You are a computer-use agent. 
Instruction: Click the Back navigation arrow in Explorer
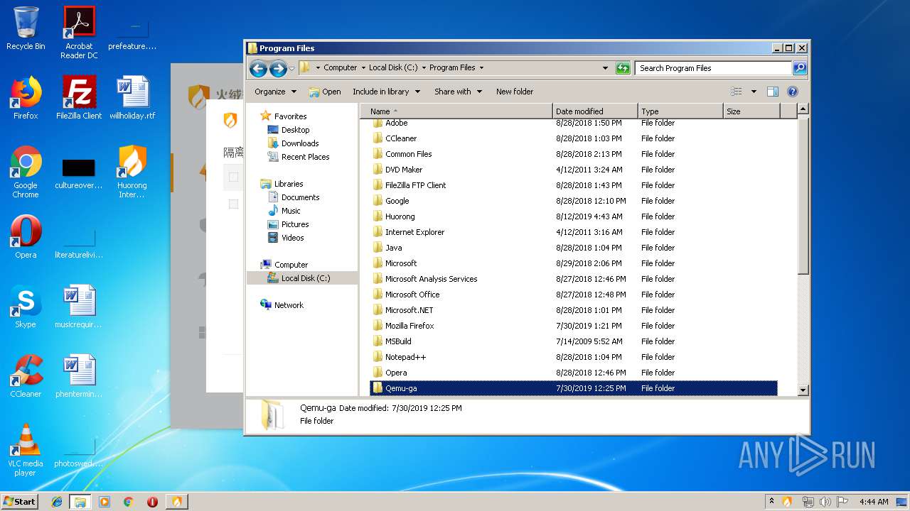click(x=258, y=68)
